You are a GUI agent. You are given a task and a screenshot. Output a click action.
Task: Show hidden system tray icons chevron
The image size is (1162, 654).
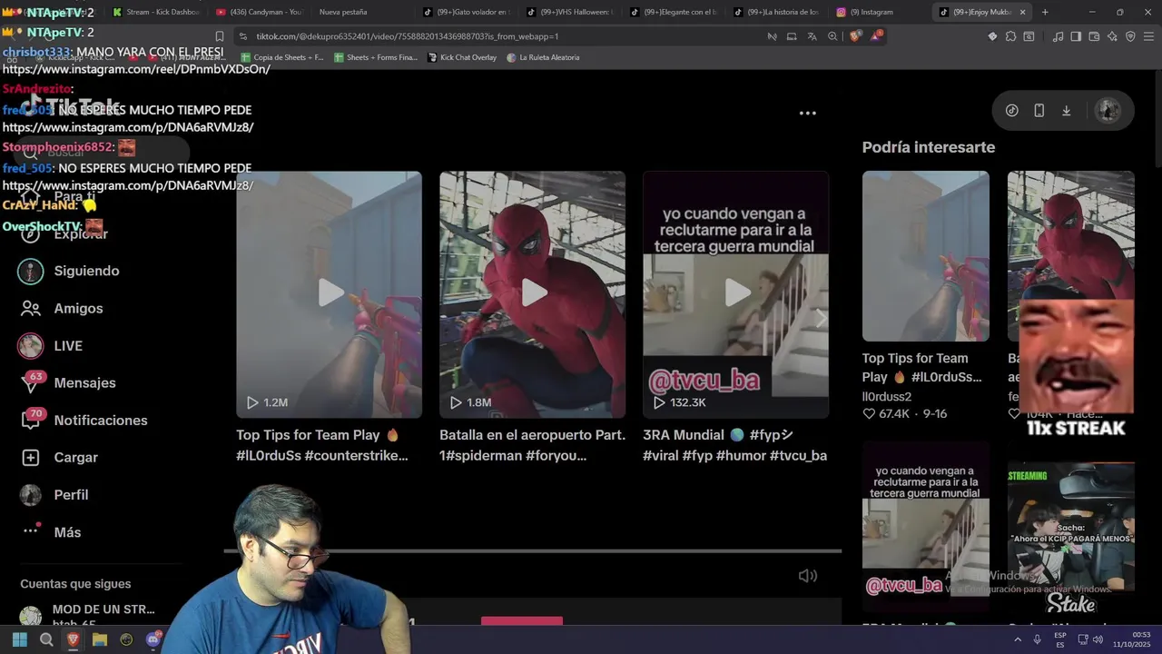1018,639
